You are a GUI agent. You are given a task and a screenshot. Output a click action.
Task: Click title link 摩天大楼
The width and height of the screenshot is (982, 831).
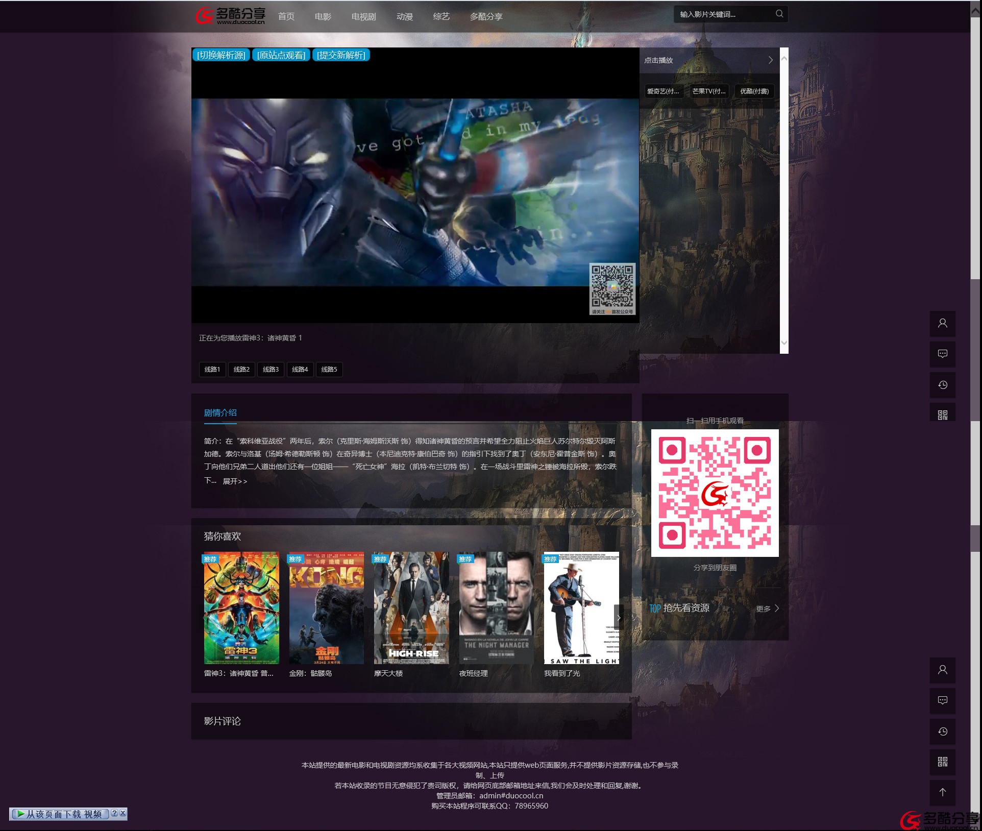point(388,673)
